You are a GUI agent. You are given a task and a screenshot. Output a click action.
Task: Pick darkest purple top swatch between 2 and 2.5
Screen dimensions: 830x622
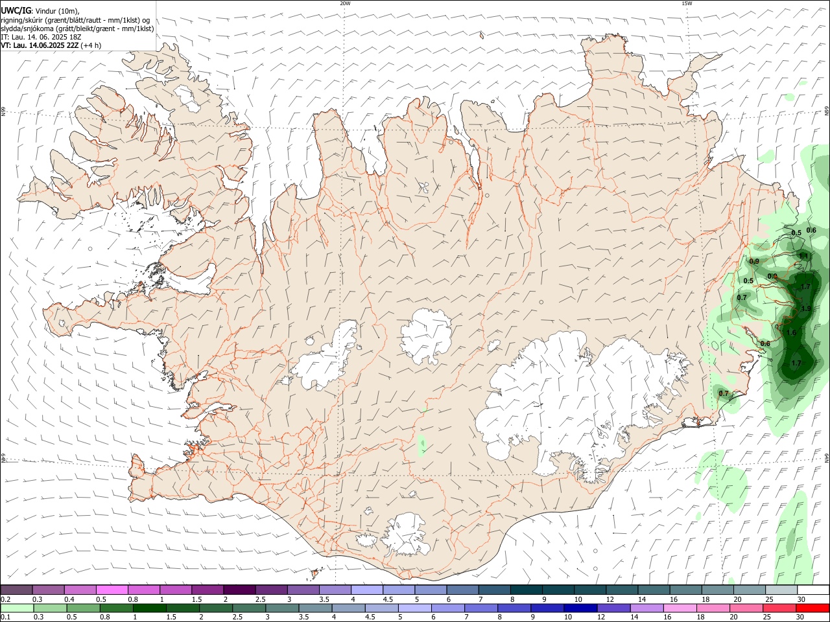(239, 590)
